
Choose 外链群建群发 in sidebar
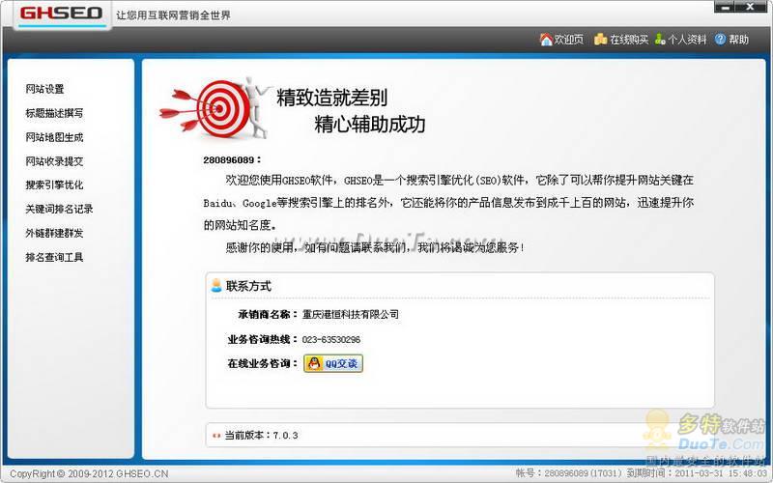[x=54, y=233]
